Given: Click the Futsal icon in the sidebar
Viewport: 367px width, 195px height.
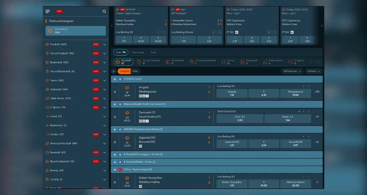Looking at the screenshot, I should pyautogui.click(x=47, y=116).
